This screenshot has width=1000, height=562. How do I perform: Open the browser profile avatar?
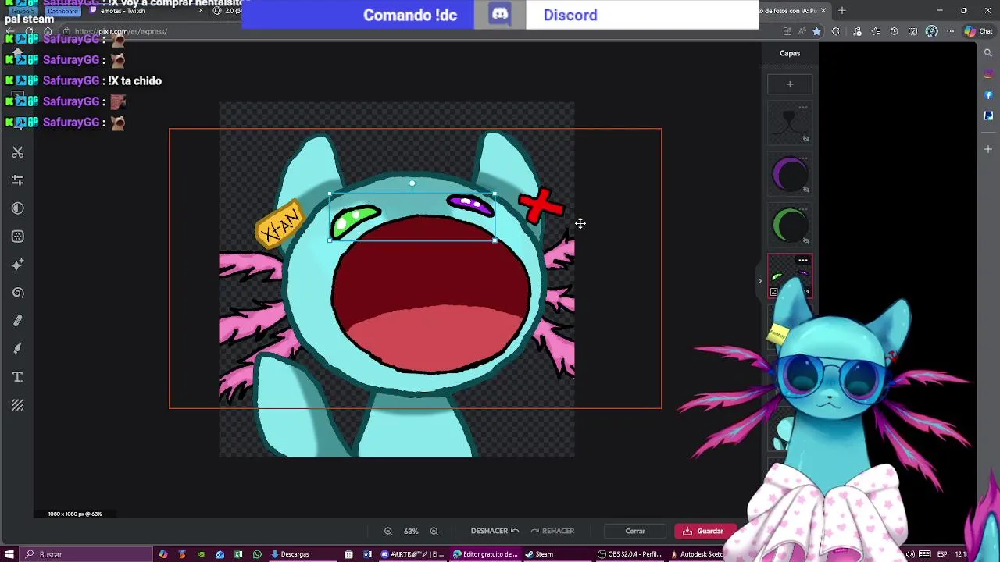point(932,31)
